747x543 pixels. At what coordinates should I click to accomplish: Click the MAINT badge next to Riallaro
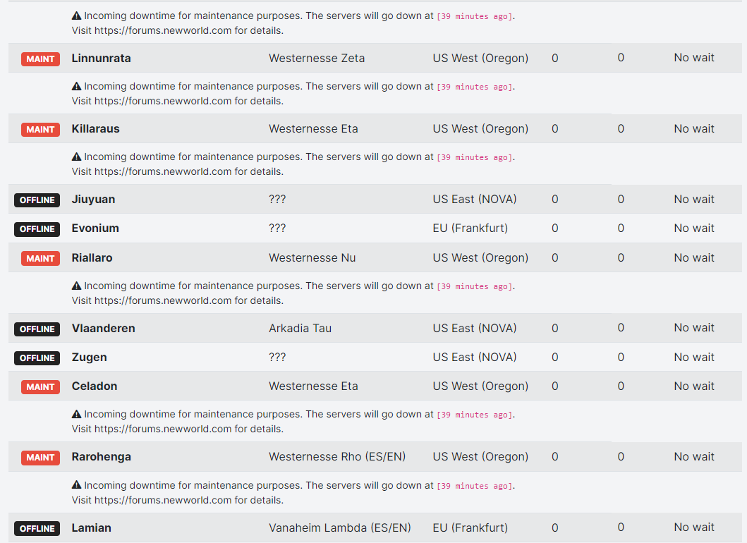[x=40, y=259]
